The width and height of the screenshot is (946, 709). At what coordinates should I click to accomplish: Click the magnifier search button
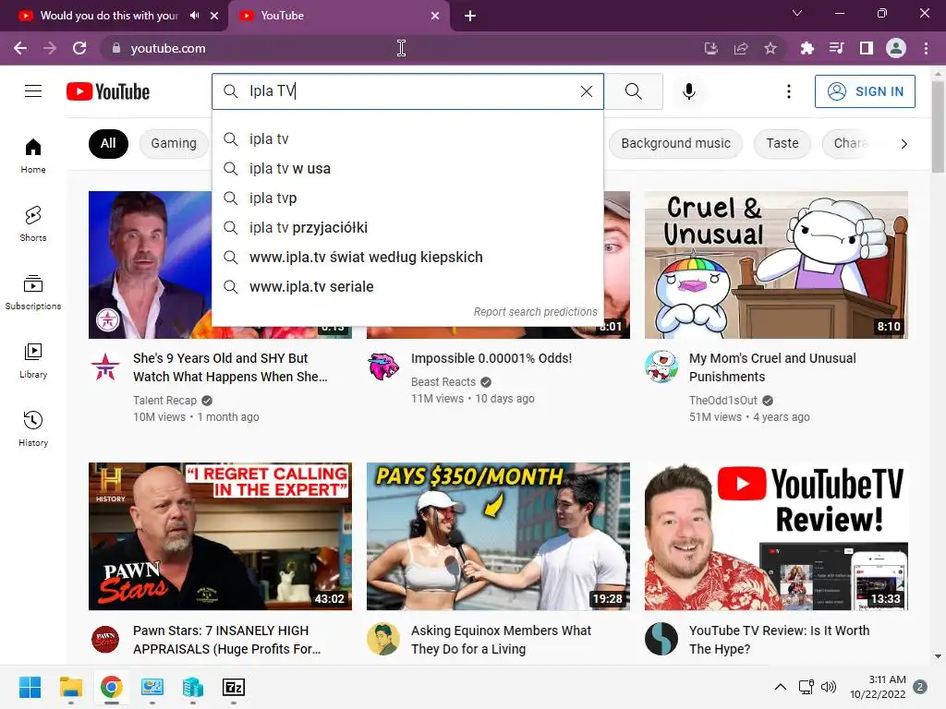tap(634, 91)
